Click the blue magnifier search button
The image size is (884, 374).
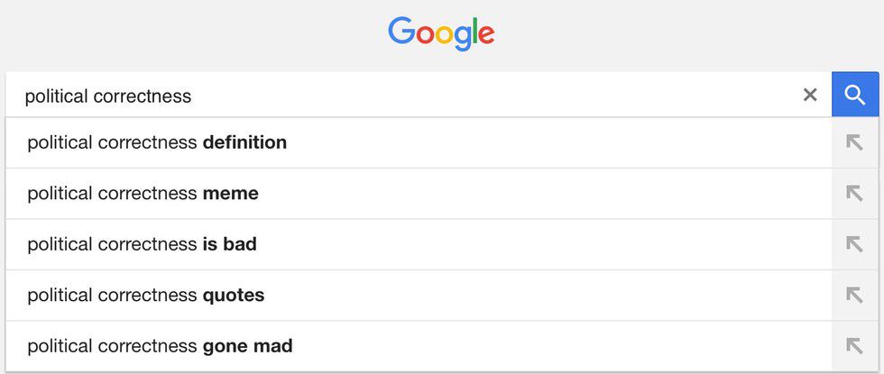pyautogui.click(x=855, y=95)
